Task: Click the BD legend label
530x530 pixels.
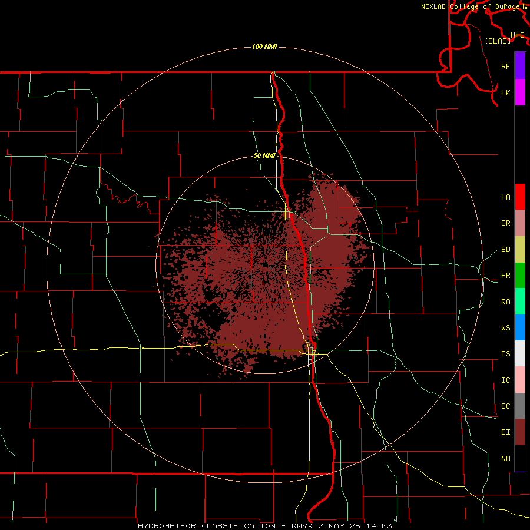Action: point(505,250)
